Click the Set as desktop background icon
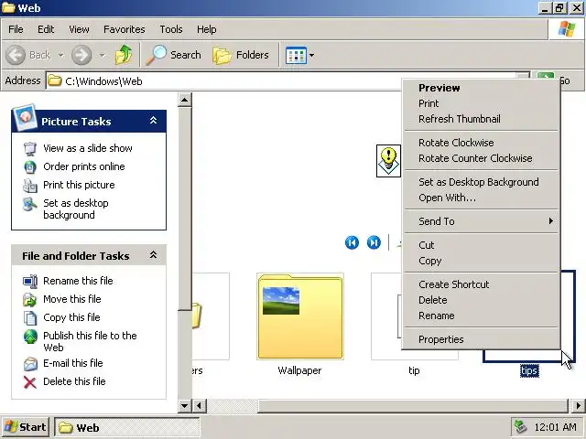 [x=30, y=204]
